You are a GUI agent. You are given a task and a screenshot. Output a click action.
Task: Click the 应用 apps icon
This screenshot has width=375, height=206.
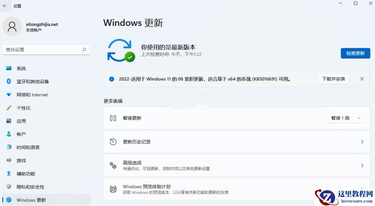(x=9, y=121)
